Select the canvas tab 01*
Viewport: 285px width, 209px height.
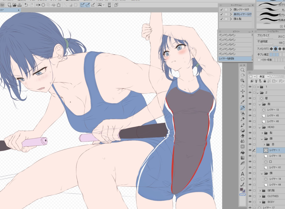(x=10, y=10)
